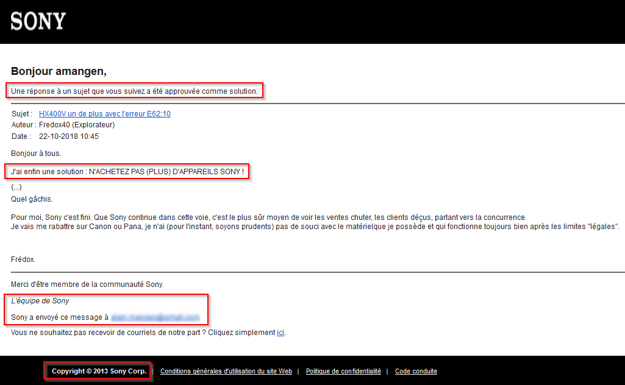Open Conditions générales d'utilisation du site Web

[226, 371]
